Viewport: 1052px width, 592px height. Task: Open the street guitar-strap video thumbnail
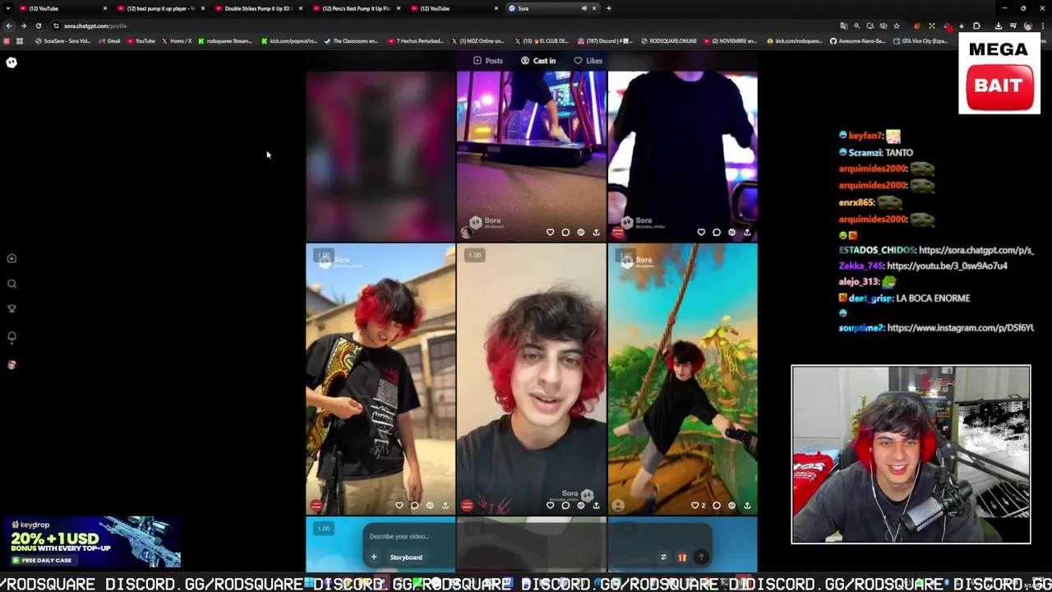381,379
